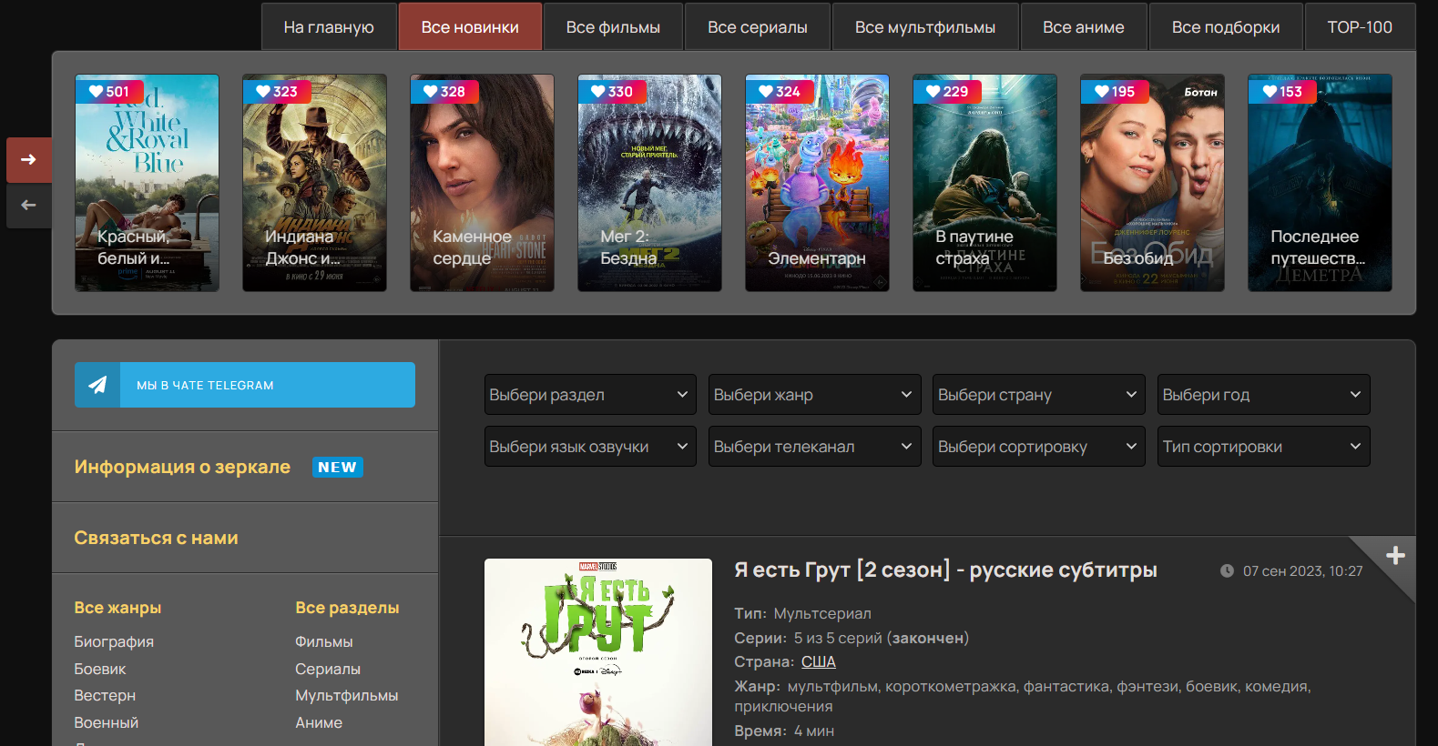Click the 153 likes heart badge
This screenshot has width=1438, height=746.
click(x=1282, y=92)
